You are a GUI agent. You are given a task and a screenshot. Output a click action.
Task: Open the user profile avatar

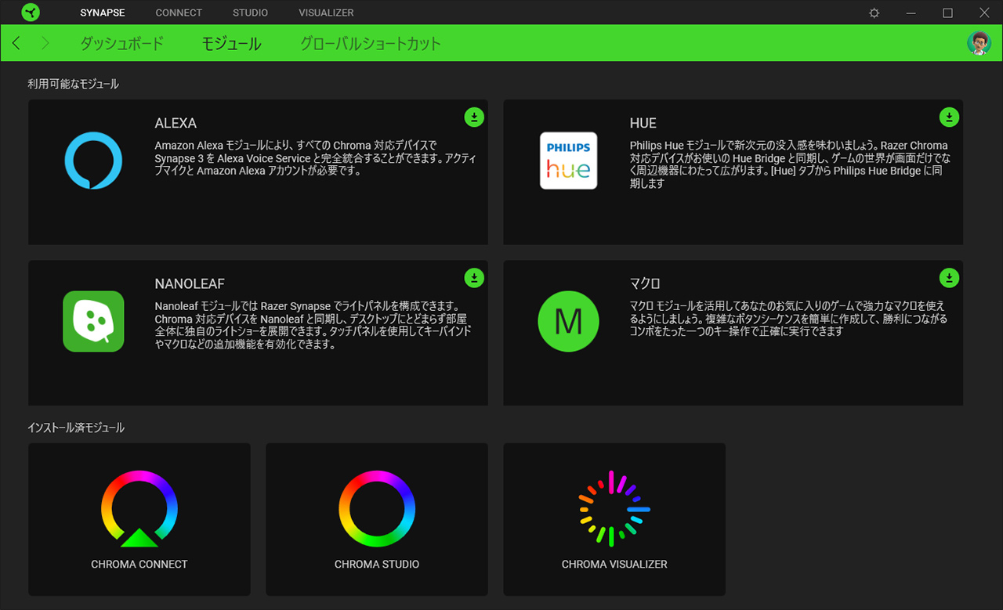pos(979,43)
